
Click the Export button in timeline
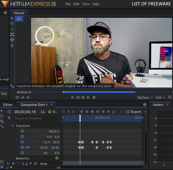pos(136,112)
